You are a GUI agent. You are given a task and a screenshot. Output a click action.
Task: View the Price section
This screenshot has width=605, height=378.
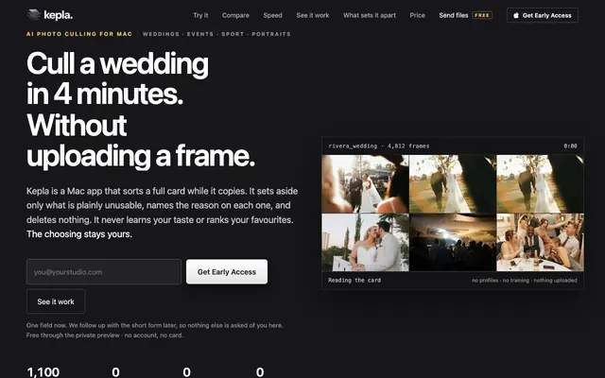(418, 15)
